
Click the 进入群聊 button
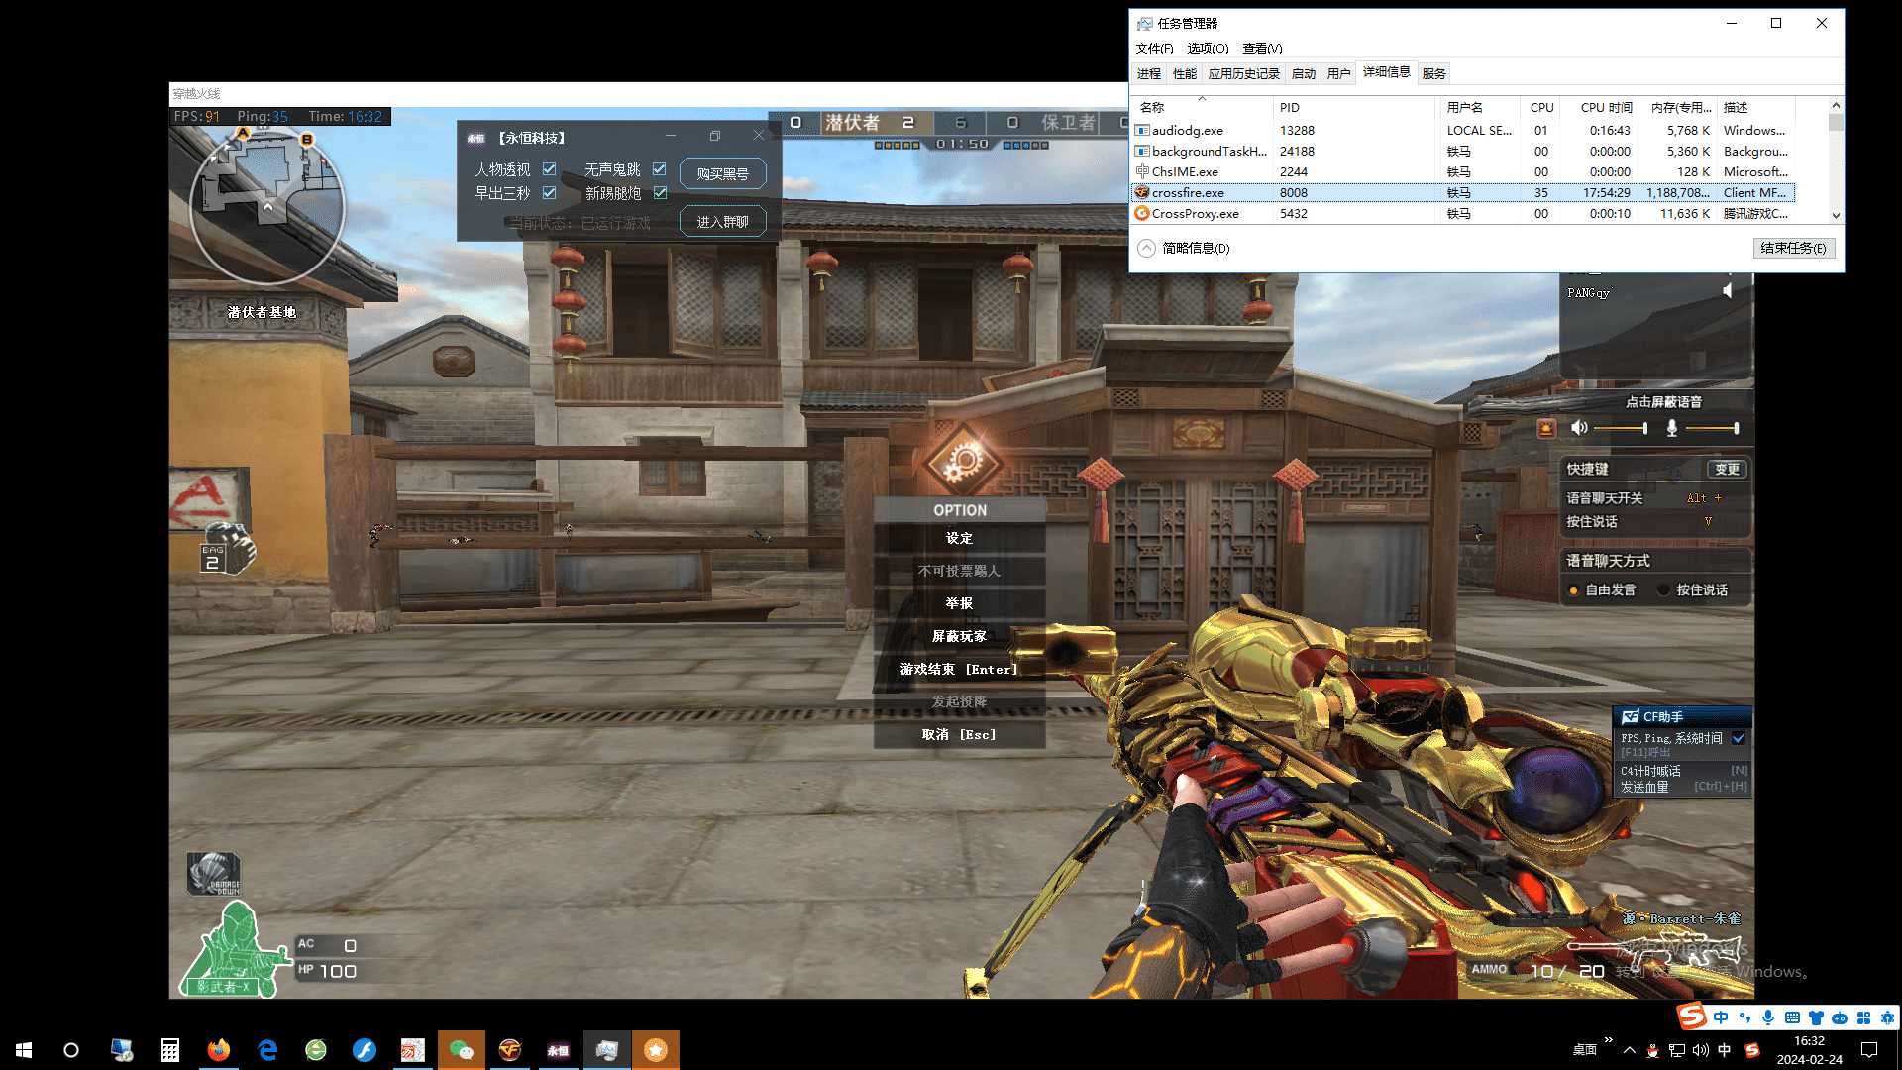coord(723,221)
